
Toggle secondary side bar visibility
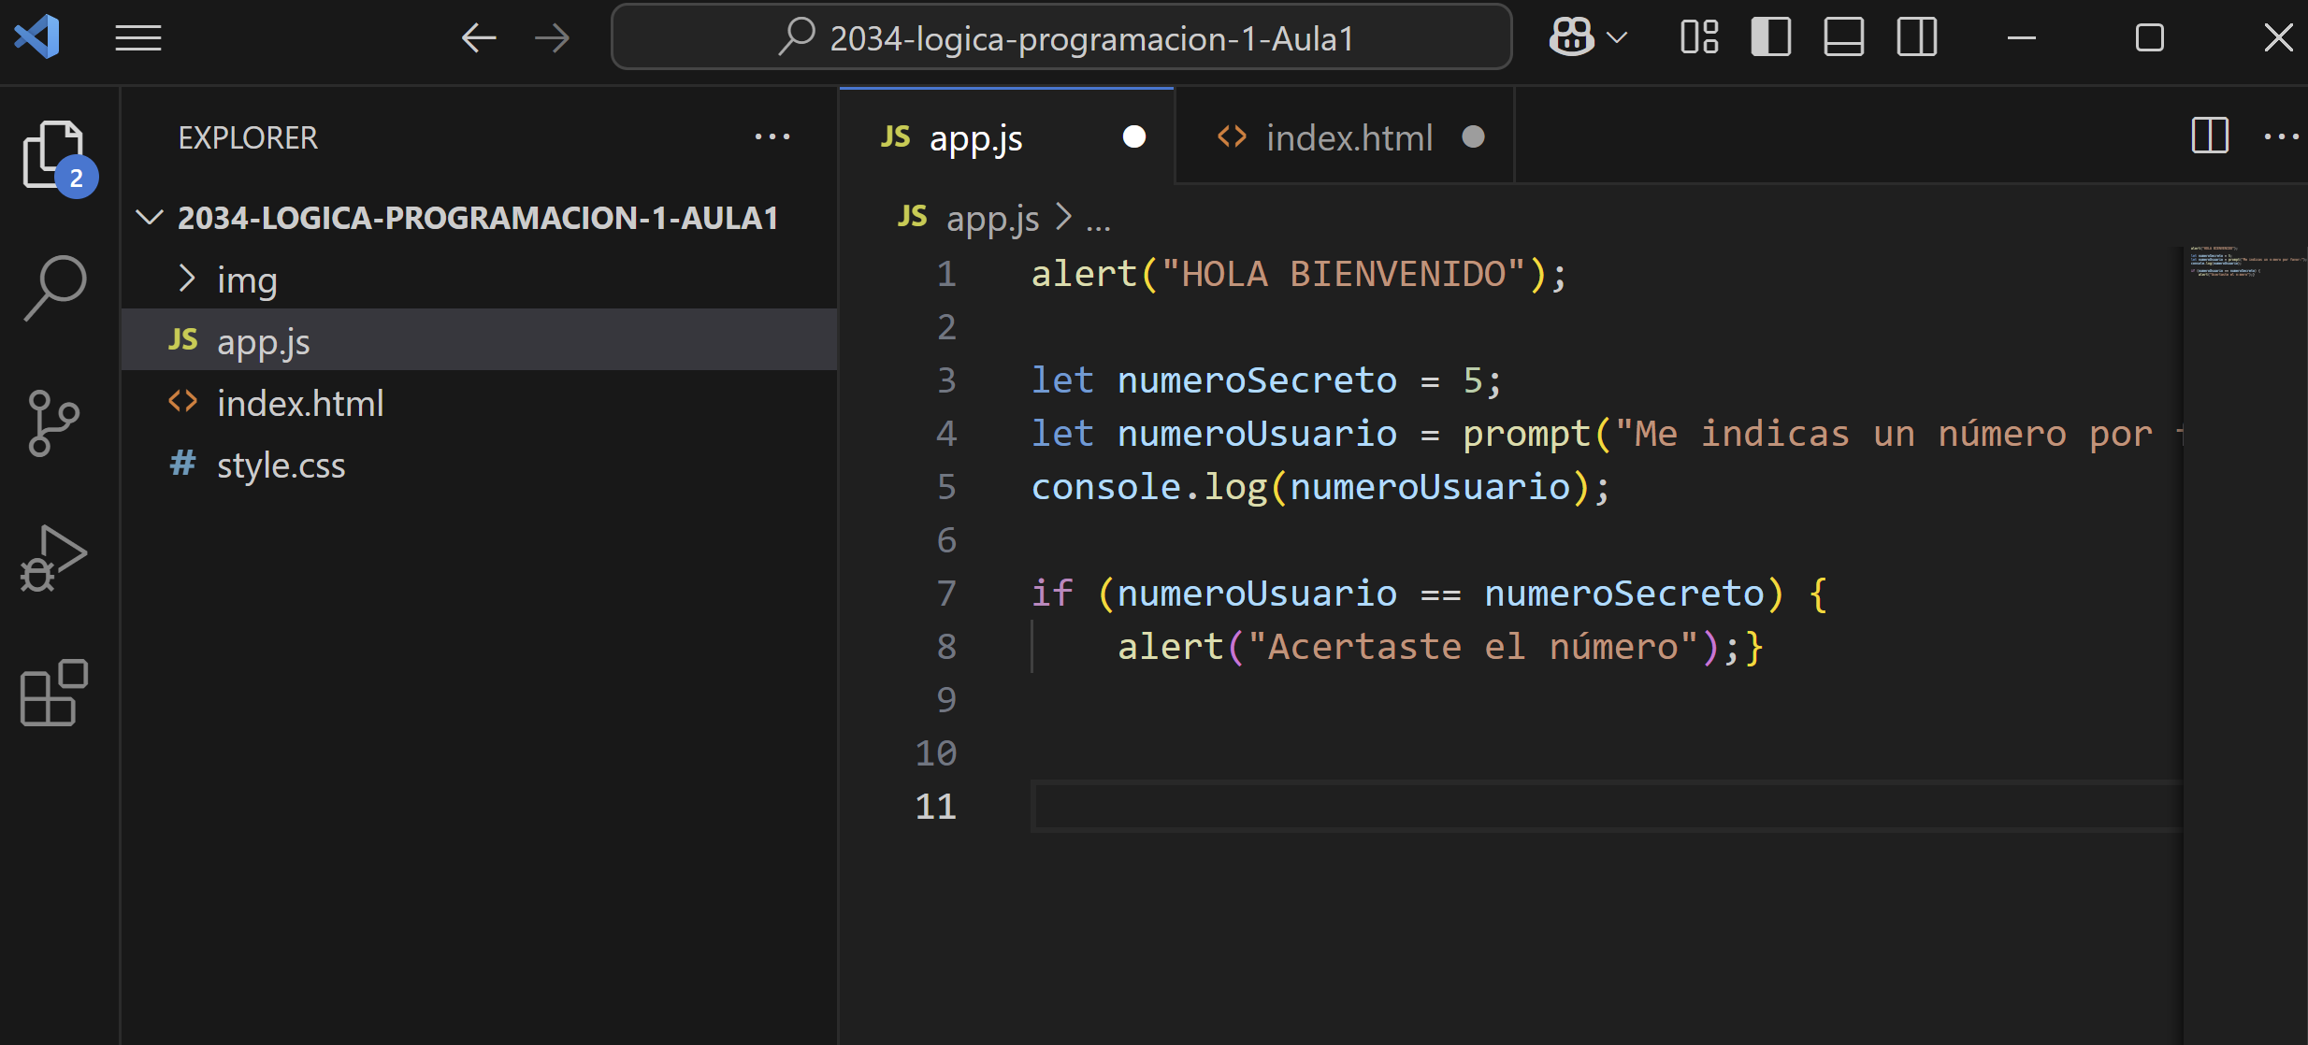click(x=1917, y=37)
